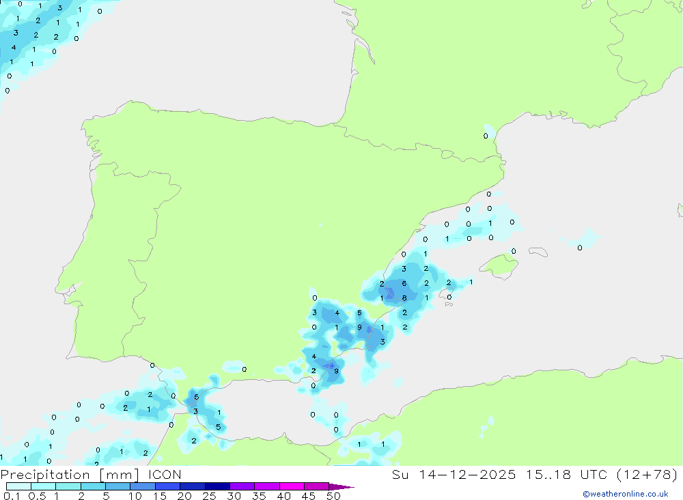Click the 'Precipitation [mm]' title text
This screenshot has width=683, height=500.
click(70, 475)
